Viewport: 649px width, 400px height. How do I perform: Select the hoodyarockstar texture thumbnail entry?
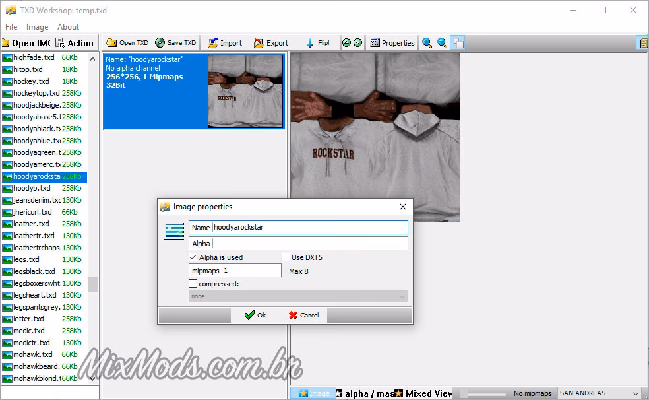pos(194,92)
